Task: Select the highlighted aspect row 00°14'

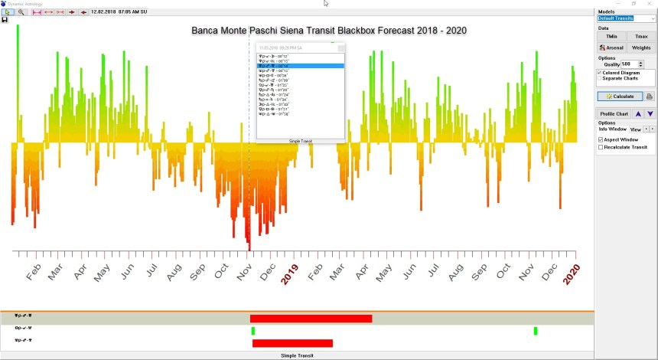Action: point(300,66)
